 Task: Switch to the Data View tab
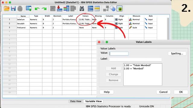coord(76,101)
